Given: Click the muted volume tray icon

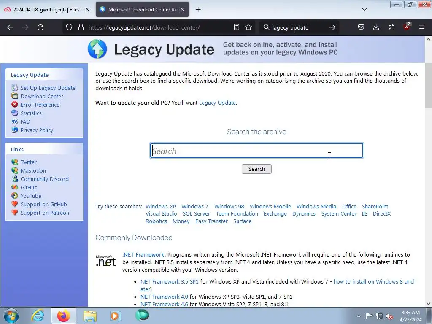Looking at the screenshot, I should (389, 316).
